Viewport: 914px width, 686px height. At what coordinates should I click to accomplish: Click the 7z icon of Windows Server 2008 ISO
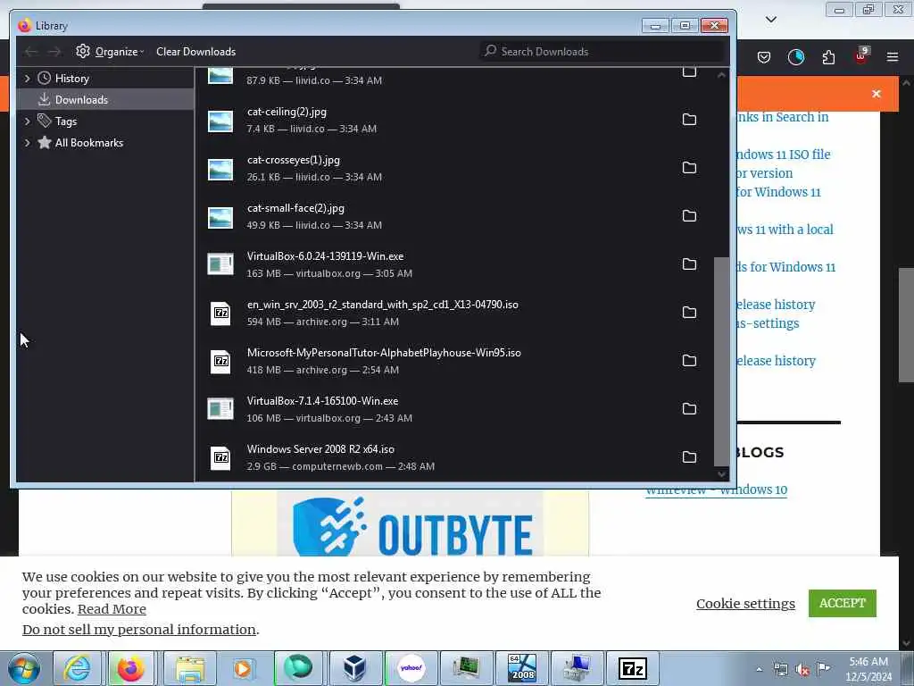pyautogui.click(x=220, y=458)
